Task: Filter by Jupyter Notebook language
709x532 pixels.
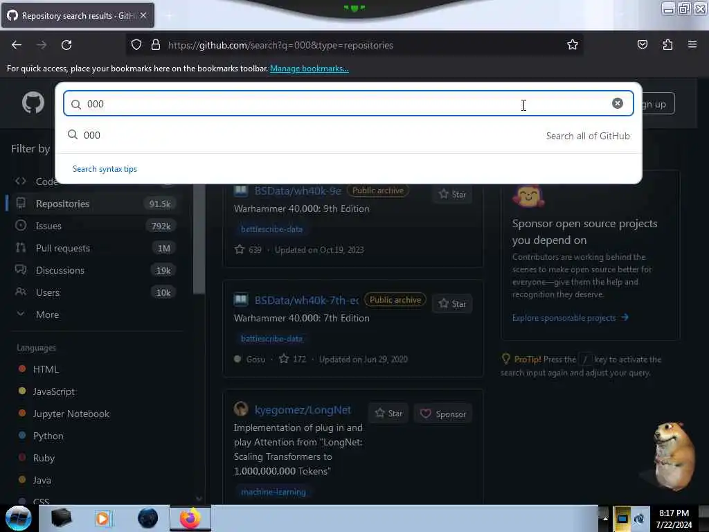Action: 71,414
